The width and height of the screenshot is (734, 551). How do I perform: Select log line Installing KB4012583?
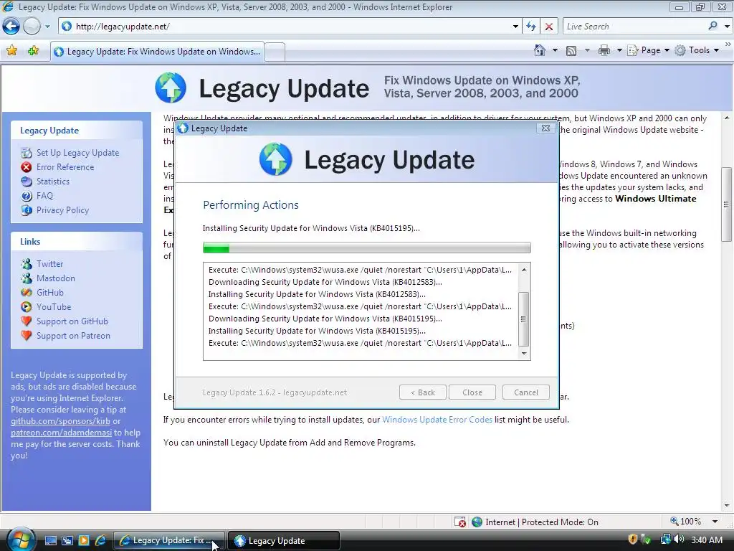point(317,294)
